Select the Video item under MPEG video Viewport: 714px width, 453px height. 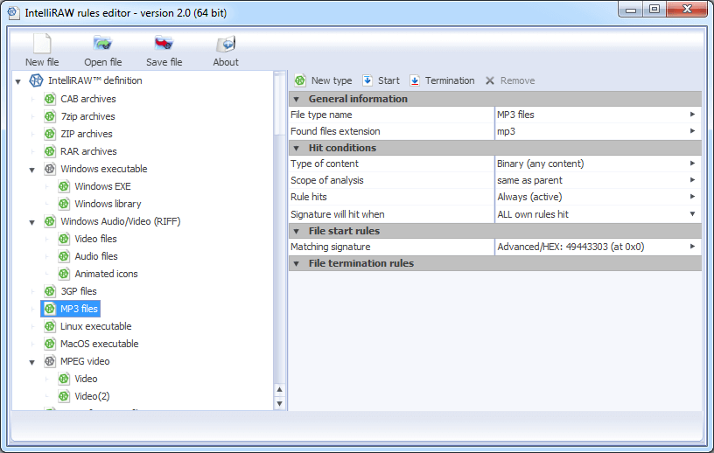(86, 379)
